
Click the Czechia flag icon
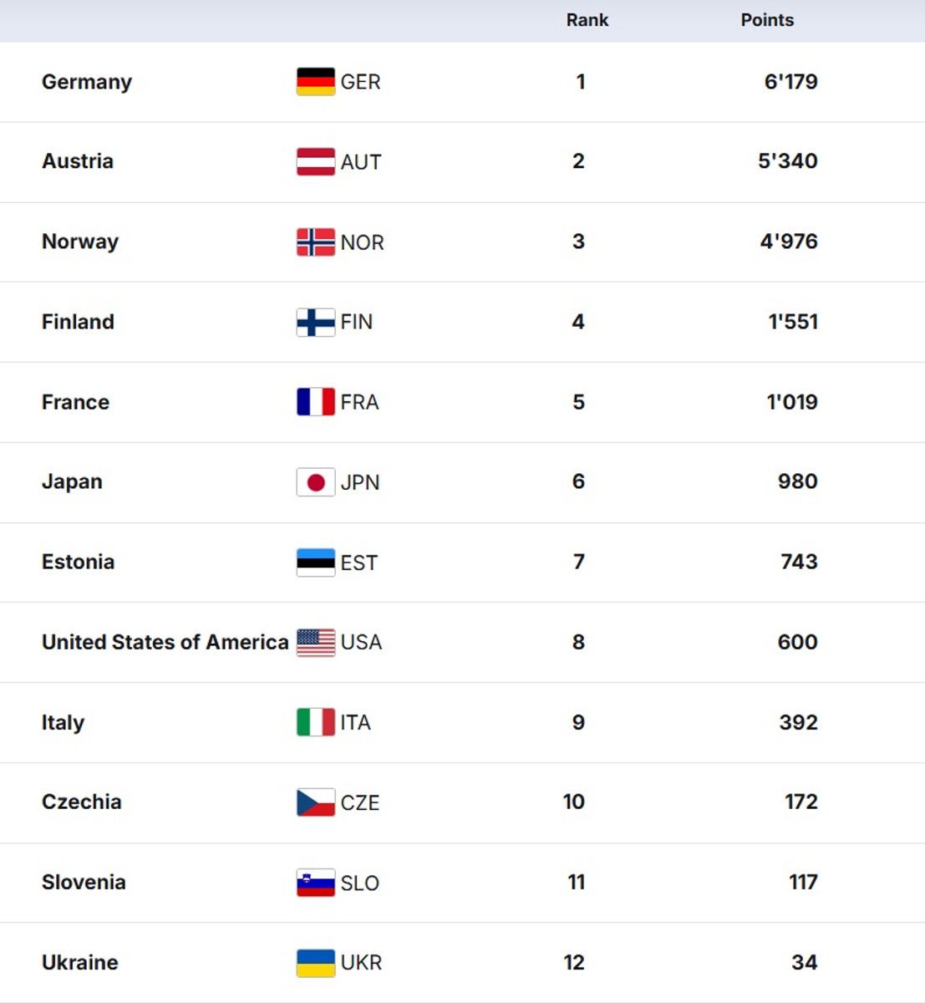tap(316, 802)
